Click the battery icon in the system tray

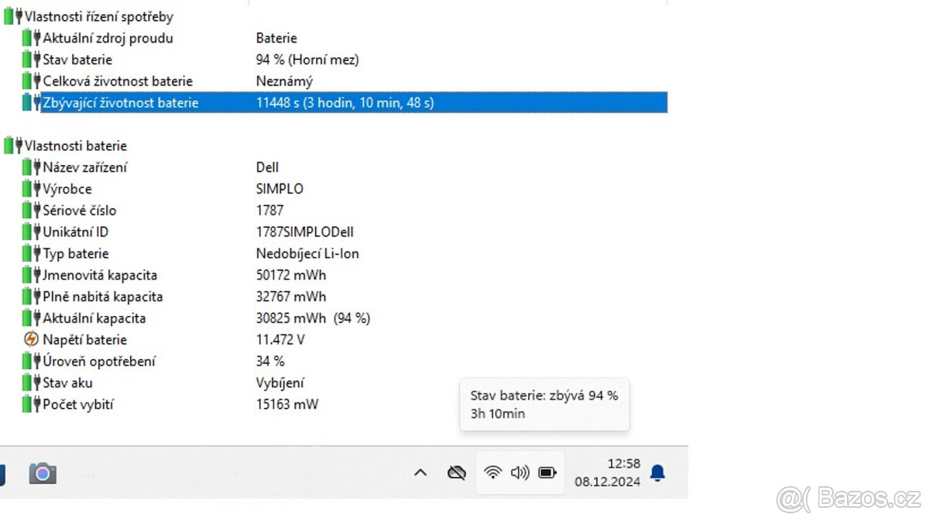click(547, 472)
